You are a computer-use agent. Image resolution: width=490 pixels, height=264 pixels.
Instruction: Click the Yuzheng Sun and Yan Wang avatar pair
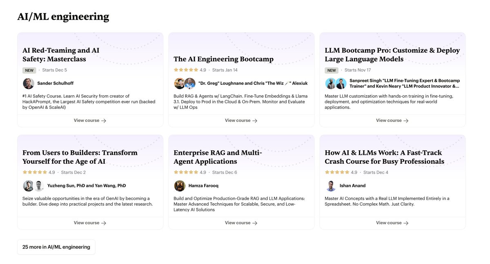[x=33, y=186]
